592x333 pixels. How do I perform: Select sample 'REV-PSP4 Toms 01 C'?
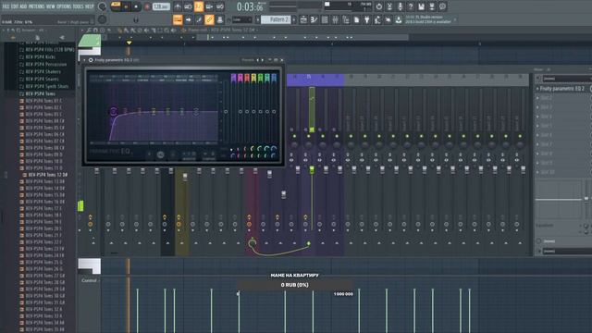click(43, 101)
